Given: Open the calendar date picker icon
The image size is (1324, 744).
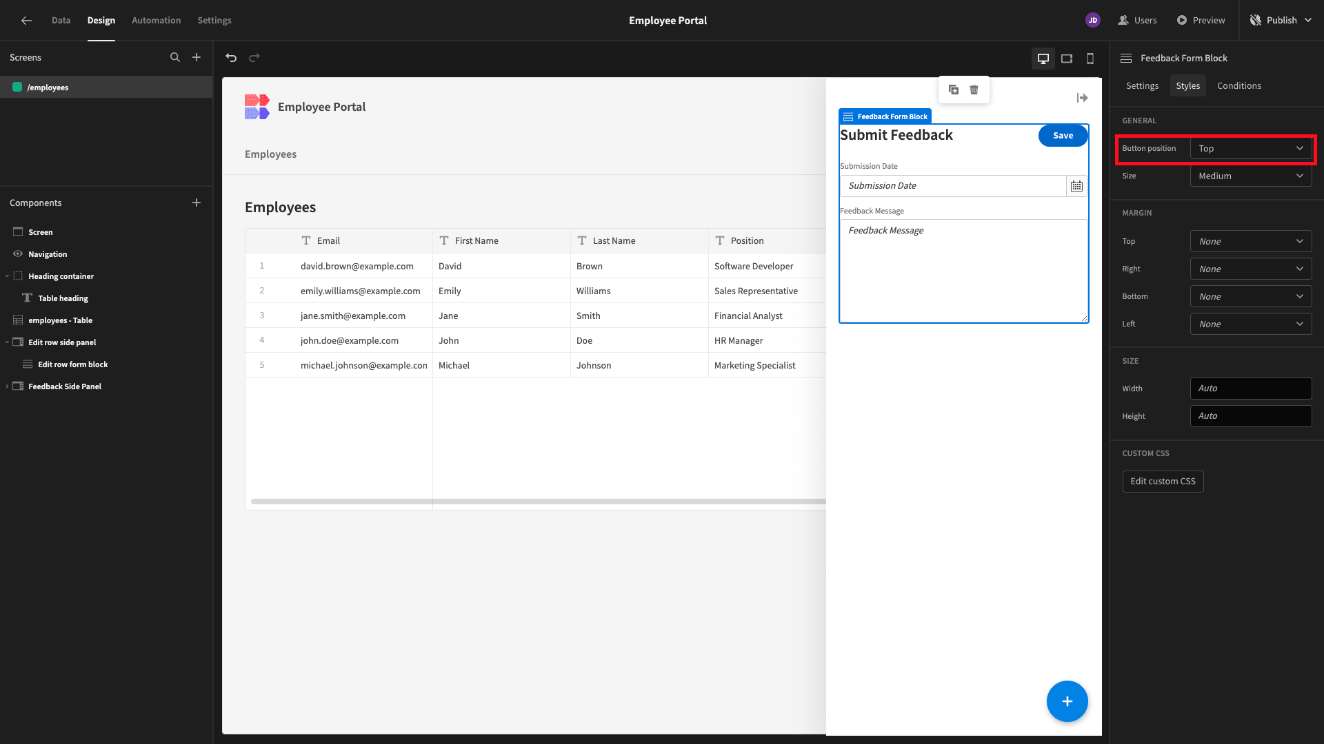Looking at the screenshot, I should pos(1076,186).
